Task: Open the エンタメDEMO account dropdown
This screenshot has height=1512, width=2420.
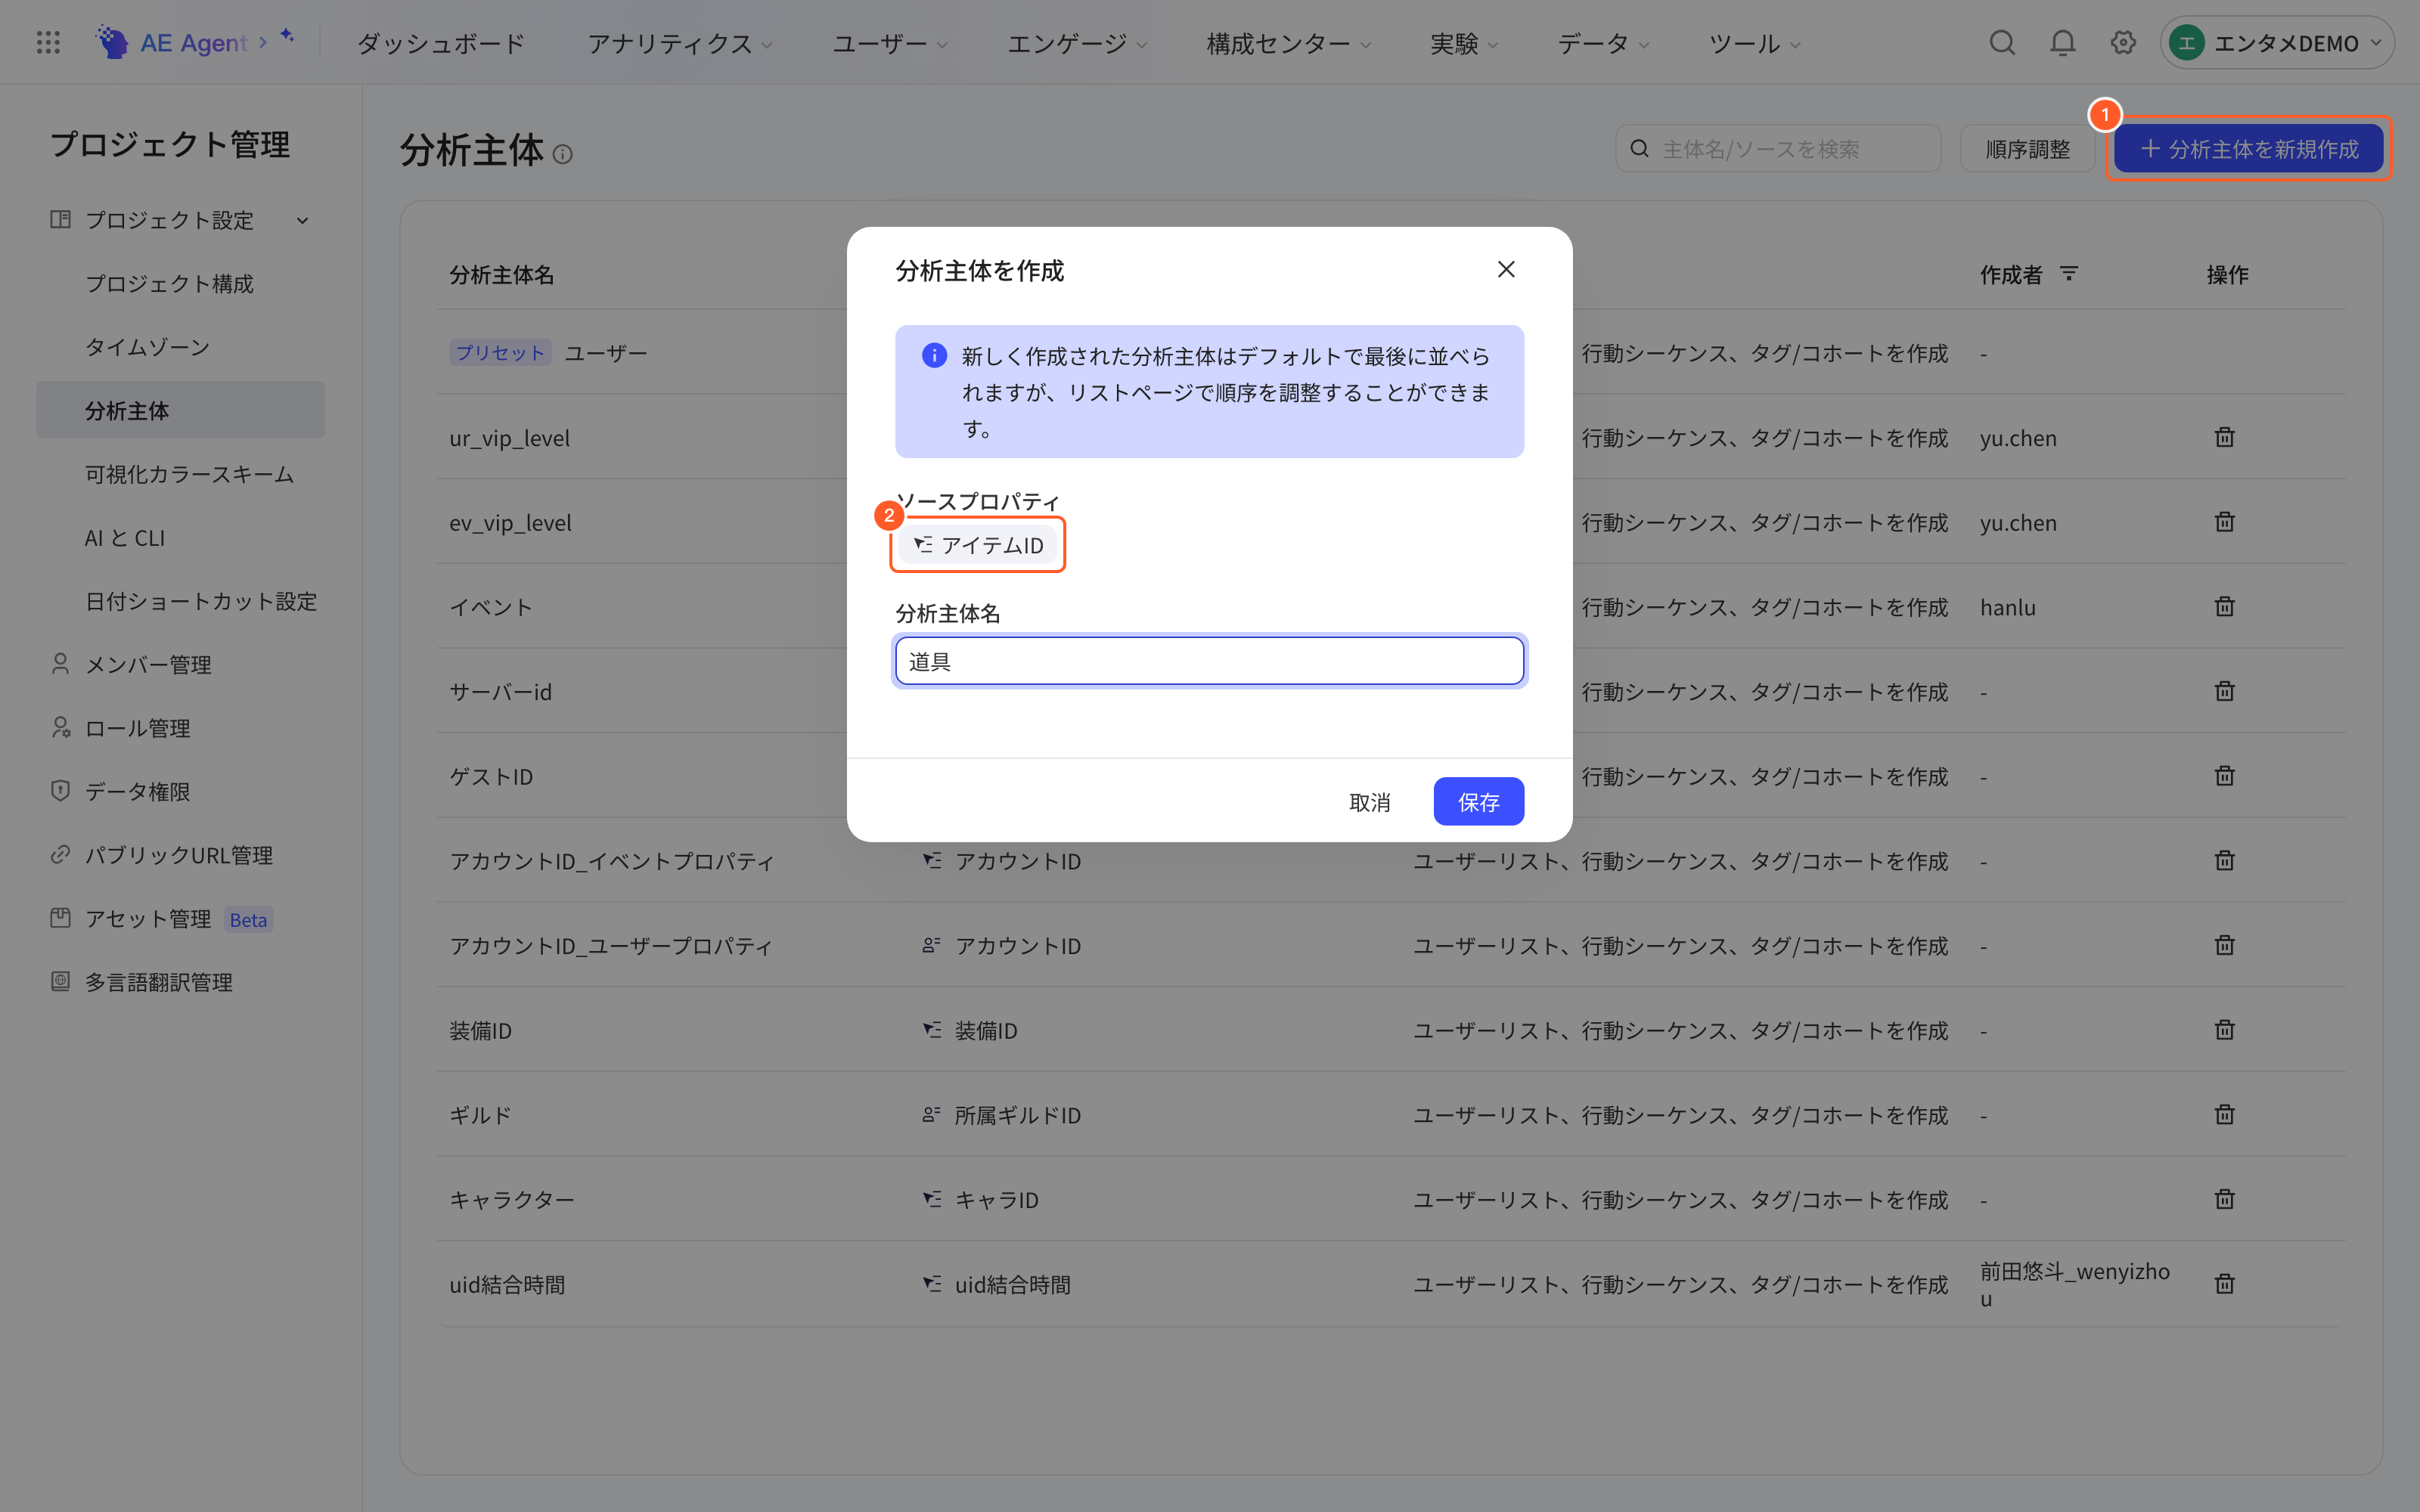Action: click(2276, 43)
